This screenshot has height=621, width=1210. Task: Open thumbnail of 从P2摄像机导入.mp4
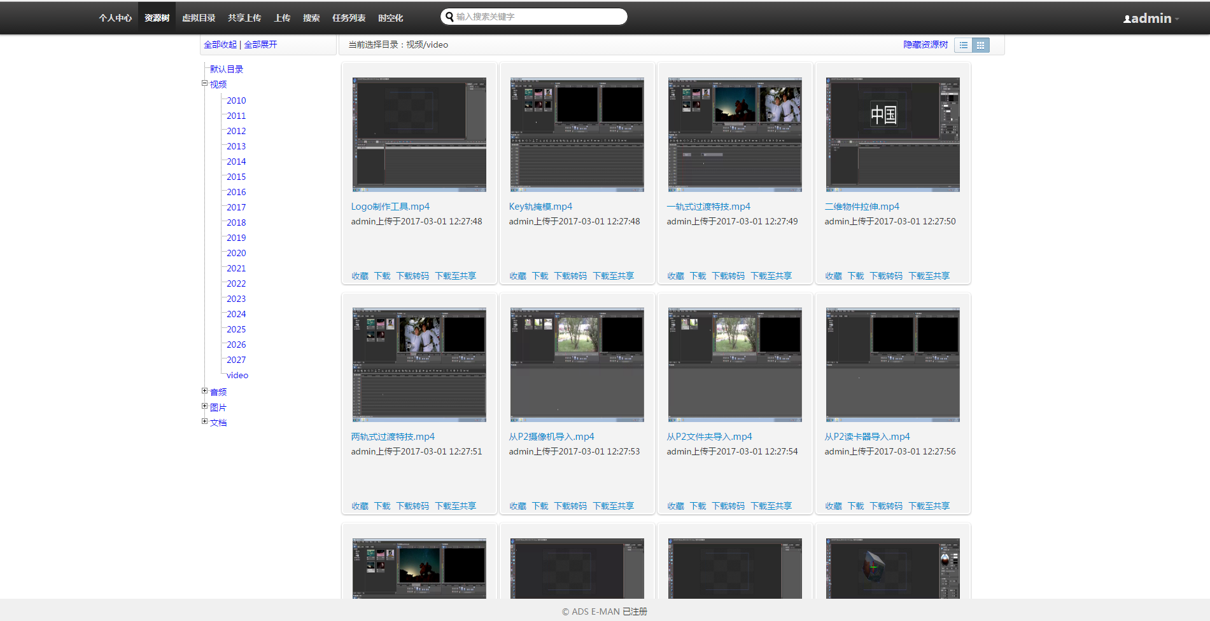577,365
